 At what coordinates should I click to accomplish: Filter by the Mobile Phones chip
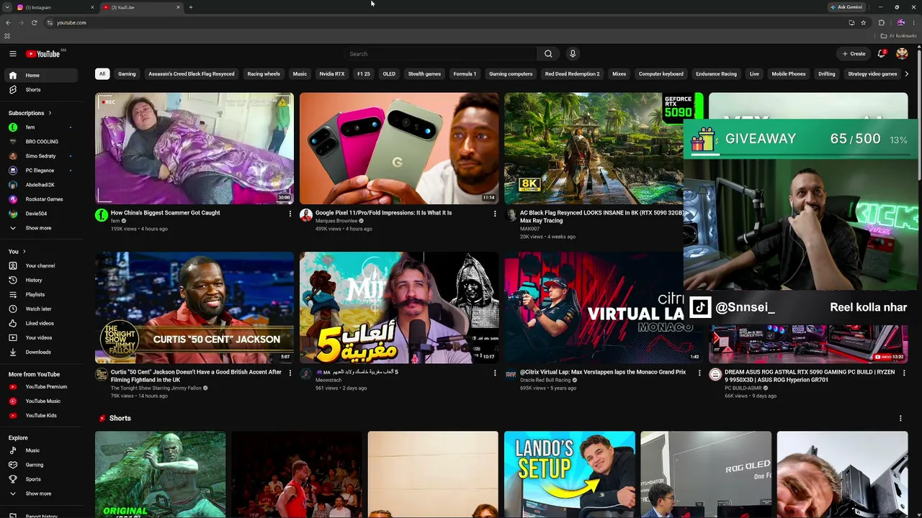coord(789,73)
